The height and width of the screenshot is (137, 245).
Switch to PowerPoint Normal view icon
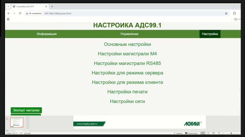[x=203, y=133]
